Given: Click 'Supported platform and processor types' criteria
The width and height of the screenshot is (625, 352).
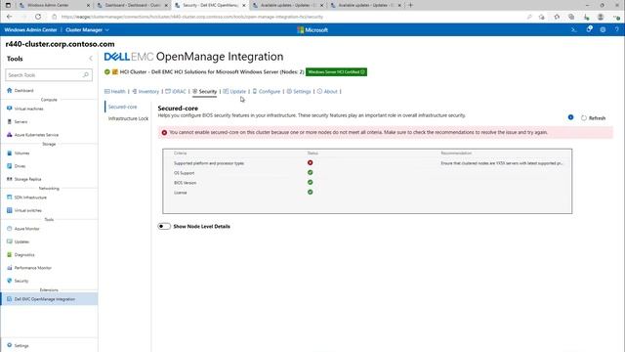Looking at the screenshot, I should pos(209,163).
